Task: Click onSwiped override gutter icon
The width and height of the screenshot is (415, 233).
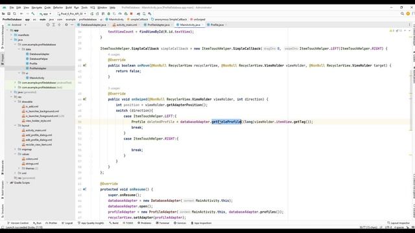Action: (x=84, y=99)
